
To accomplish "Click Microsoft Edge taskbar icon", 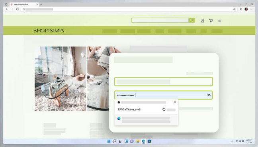I will point(143,141).
